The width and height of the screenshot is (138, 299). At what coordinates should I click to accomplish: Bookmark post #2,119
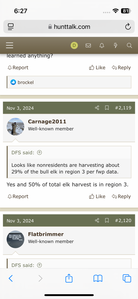pos(107,108)
